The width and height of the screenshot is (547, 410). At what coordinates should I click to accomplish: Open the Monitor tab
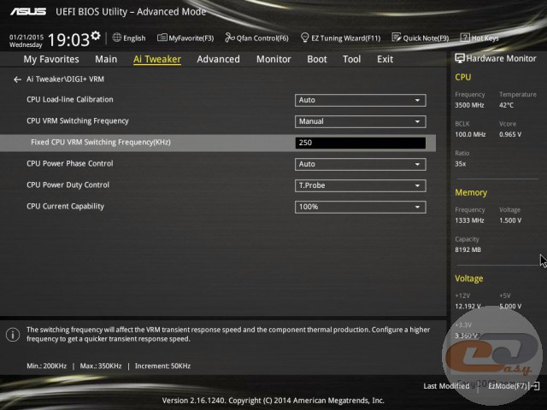tap(273, 59)
